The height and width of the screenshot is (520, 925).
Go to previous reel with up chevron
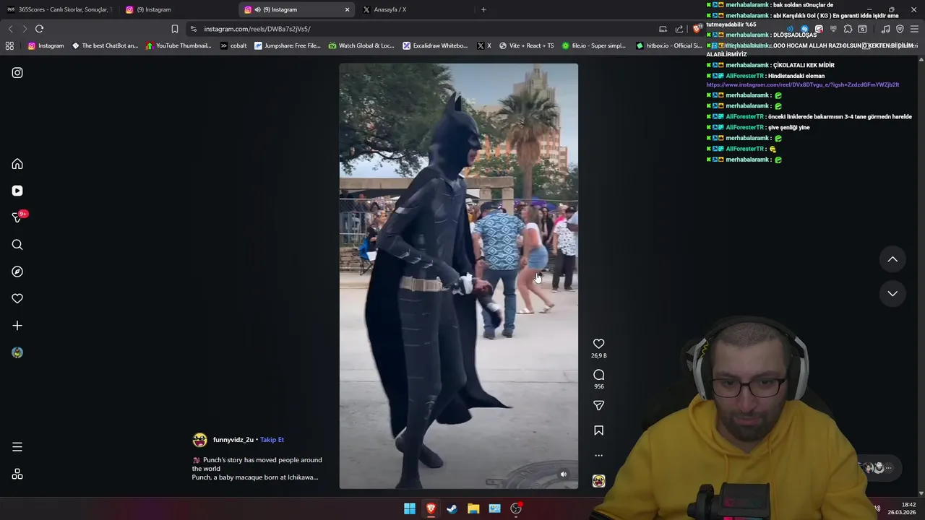(892, 259)
